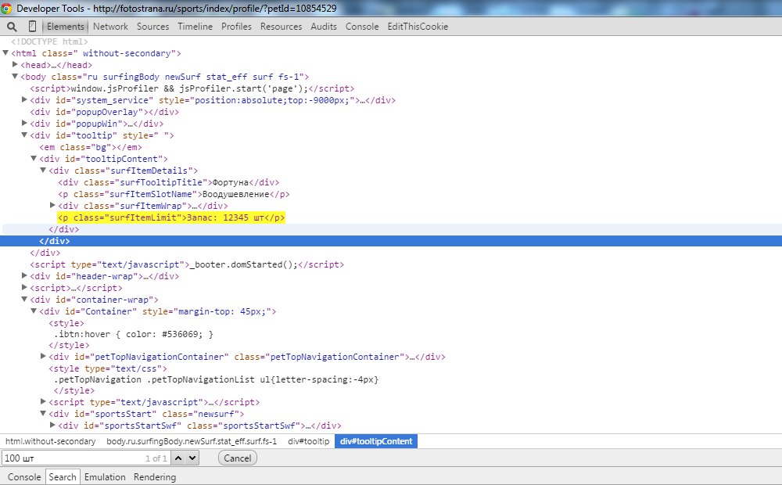The height and width of the screenshot is (485, 782).
Task: Open the Audits tab
Action: [x=324, y=27]
